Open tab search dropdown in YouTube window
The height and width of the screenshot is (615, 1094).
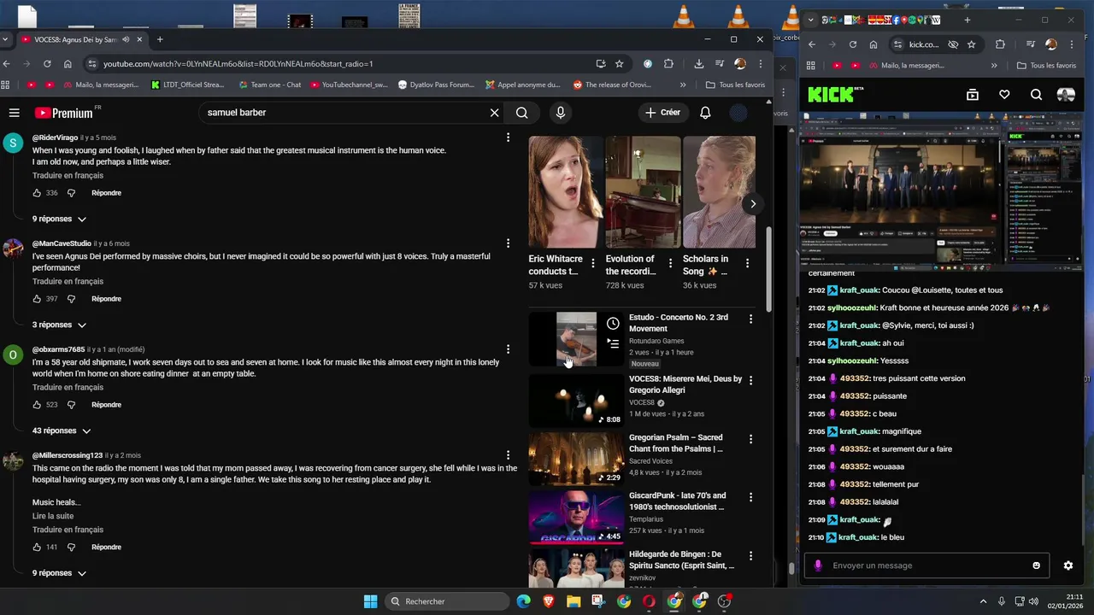5,39
